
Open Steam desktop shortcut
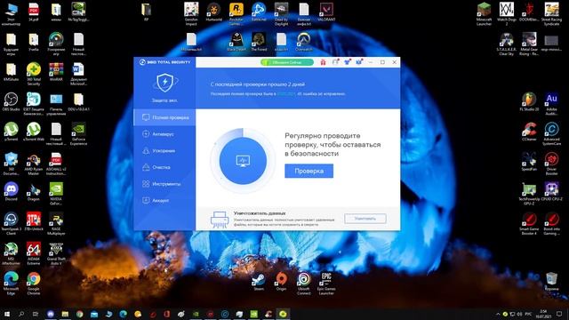point(259,282)
